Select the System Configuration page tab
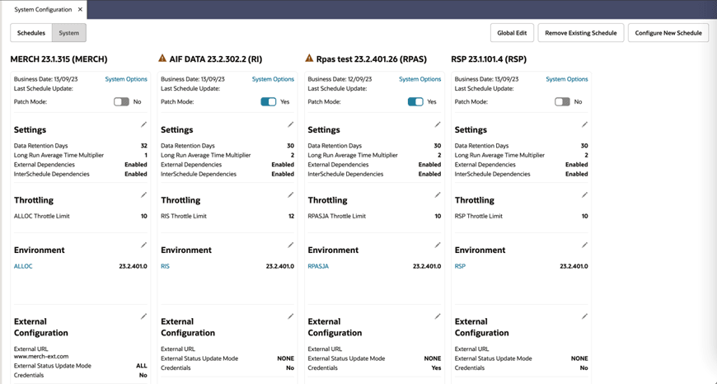The image size is (717, 384). coord(43,9)
